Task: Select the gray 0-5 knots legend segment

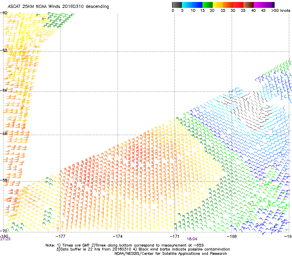Action: [x=177, y=5]
